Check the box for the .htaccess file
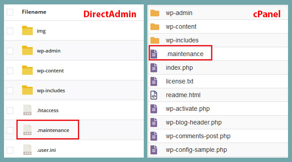Image resolution: width=292 pixels, height=162 pixels. click(10, 110)
